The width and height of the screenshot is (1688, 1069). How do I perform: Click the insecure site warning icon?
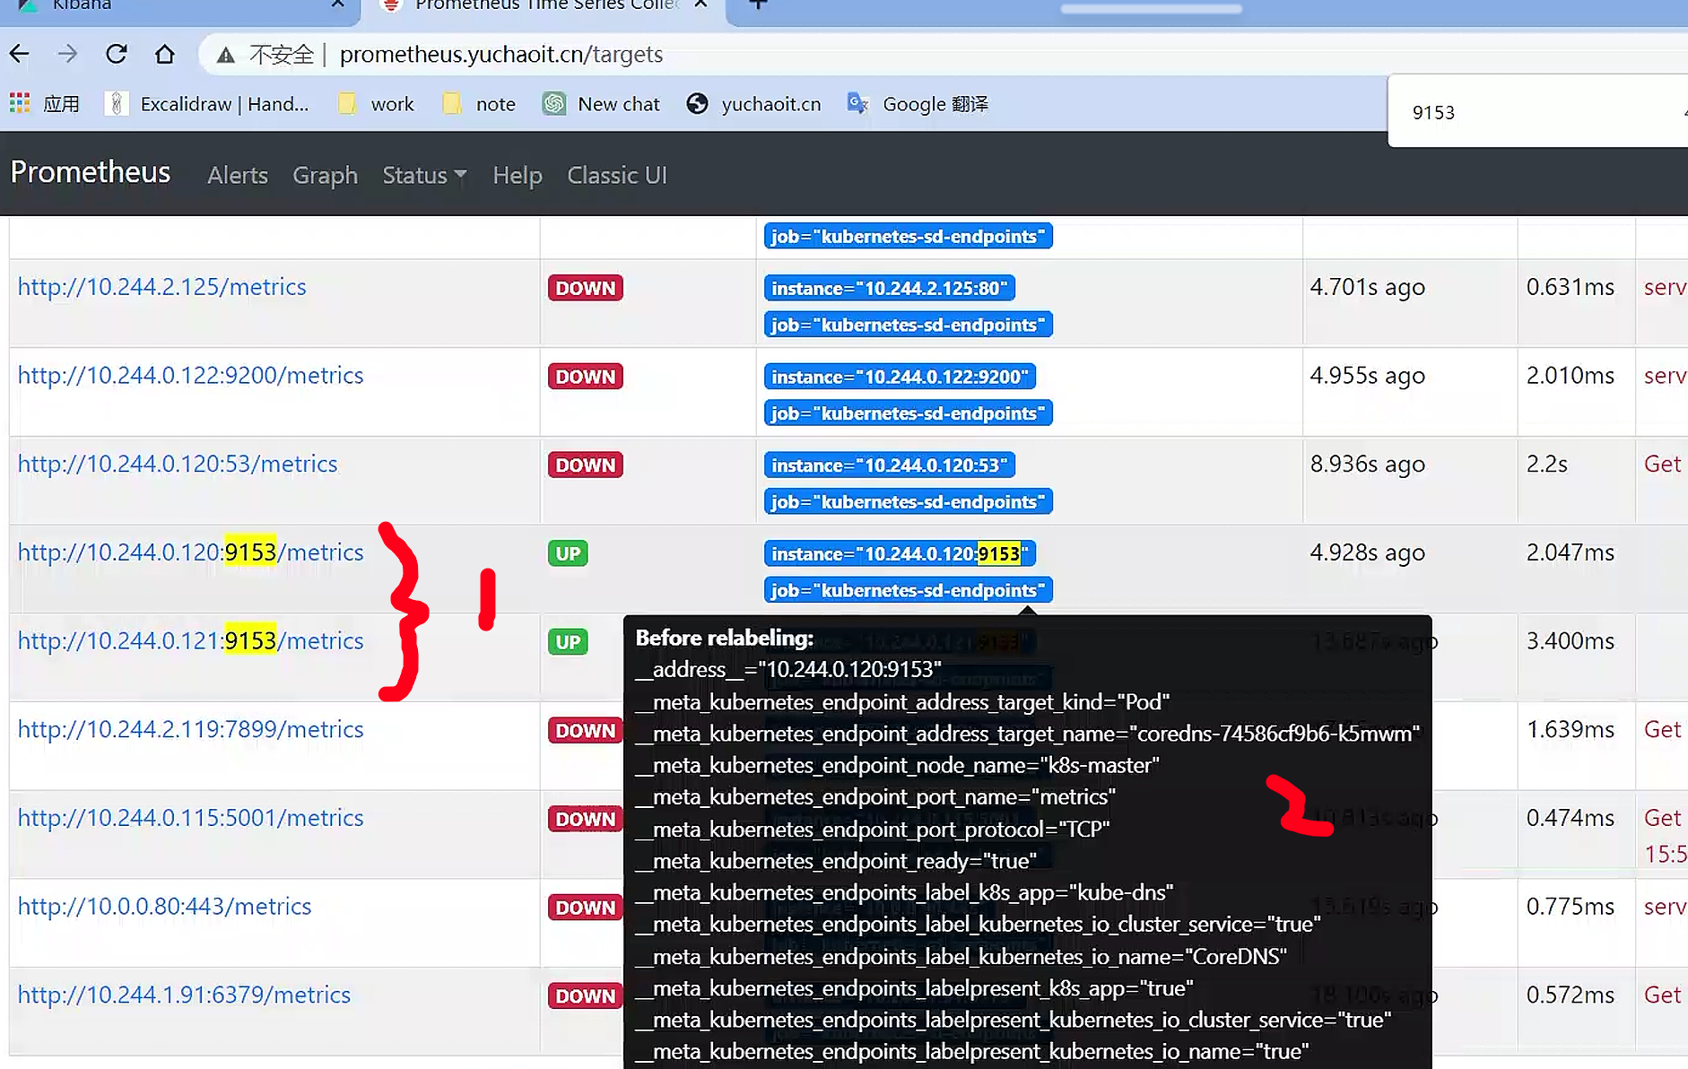[x=226, y=56]
